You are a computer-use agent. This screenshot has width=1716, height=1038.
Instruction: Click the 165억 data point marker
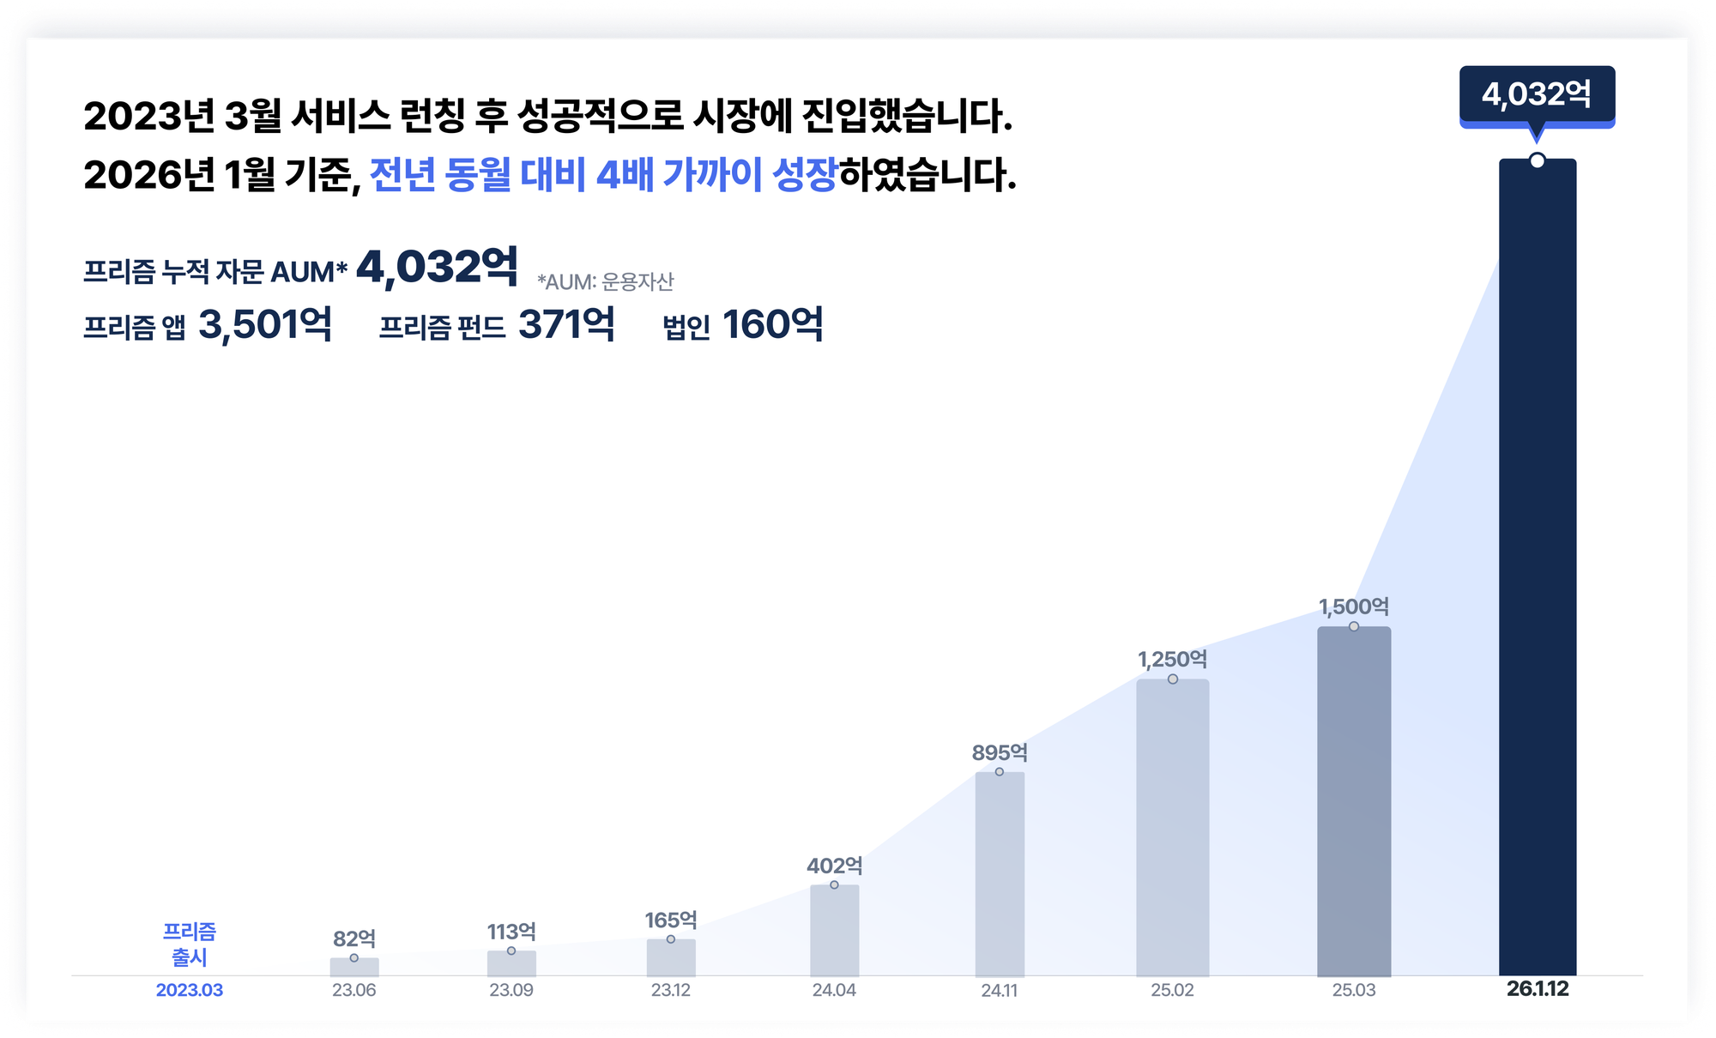(x=671, y=939)
